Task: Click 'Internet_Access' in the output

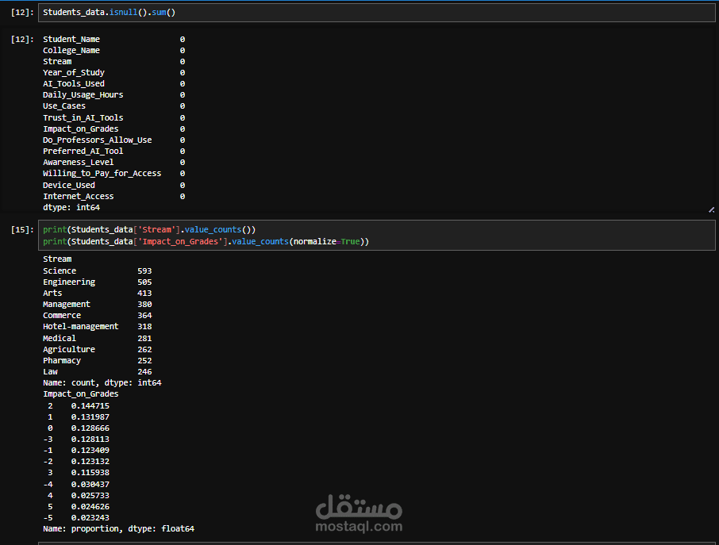Action: tap(79, 196)
